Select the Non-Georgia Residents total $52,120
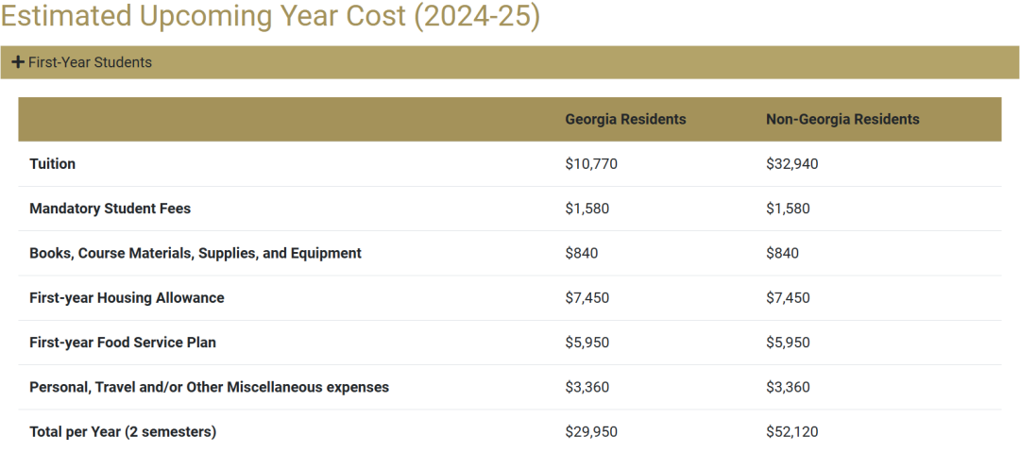1020x452 pixels. click(792, 431)
